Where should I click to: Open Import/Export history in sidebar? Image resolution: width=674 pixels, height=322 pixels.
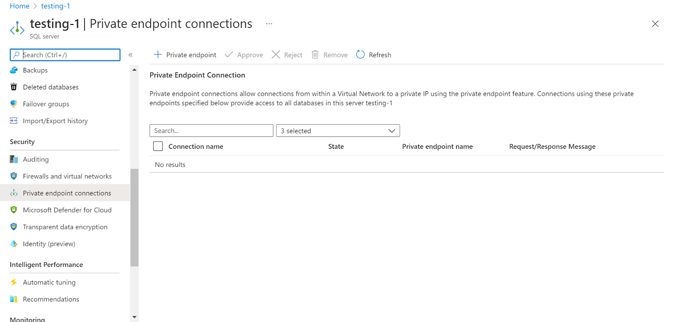point(55,121)
